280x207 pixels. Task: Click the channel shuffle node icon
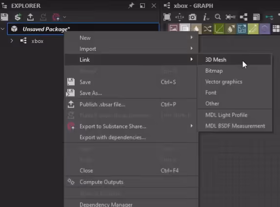pyautogui.click(x=207, y=29)
